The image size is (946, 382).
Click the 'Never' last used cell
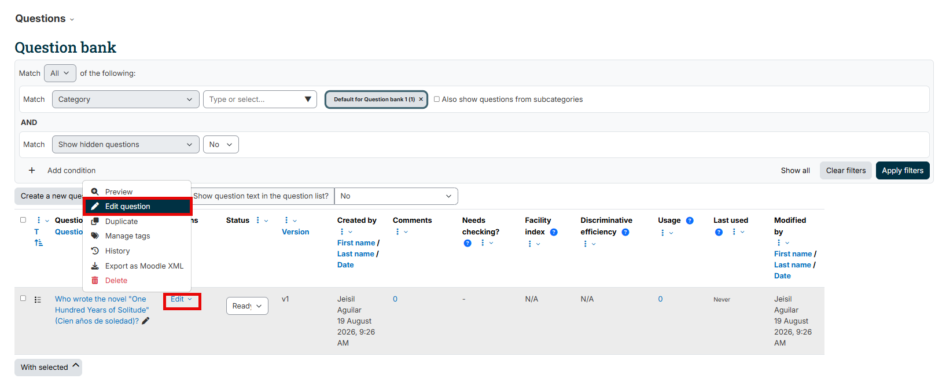coord(722,300)
